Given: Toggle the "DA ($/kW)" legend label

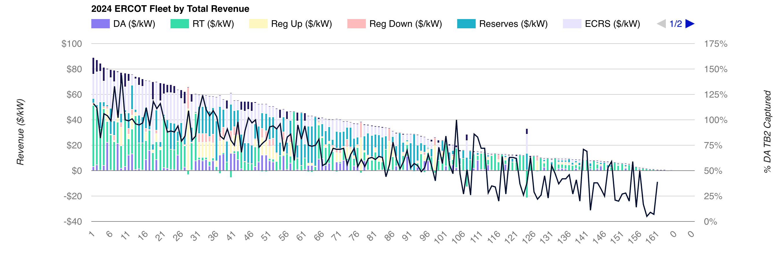Looking at the screenshot, I should pyautogui.click(x=134, y=24).
